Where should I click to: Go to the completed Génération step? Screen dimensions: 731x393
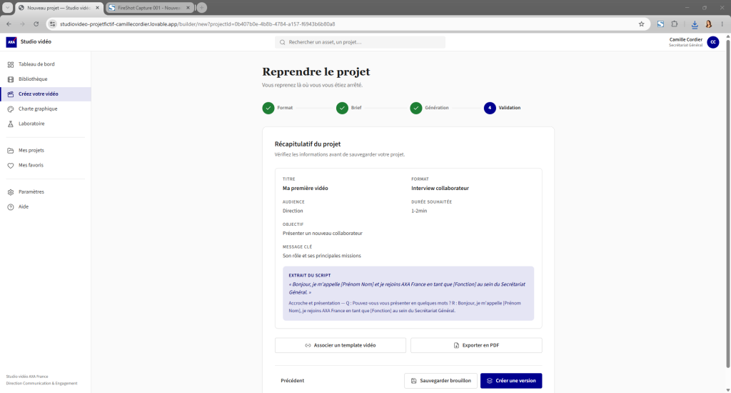[x=416, y=109]
